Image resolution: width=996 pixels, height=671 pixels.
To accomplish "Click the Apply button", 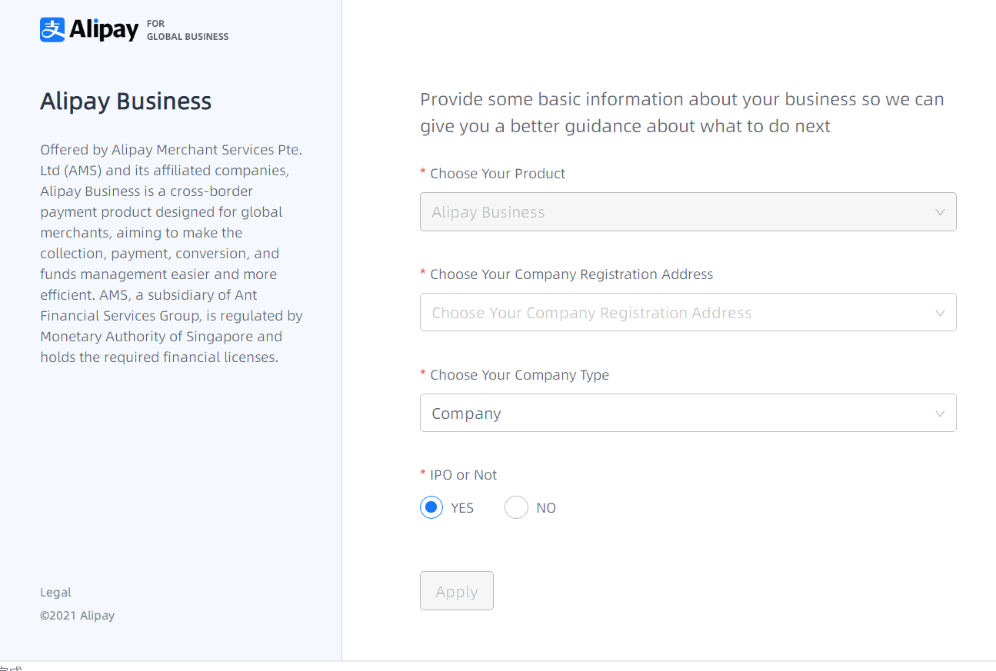I will tap(457, 591).
